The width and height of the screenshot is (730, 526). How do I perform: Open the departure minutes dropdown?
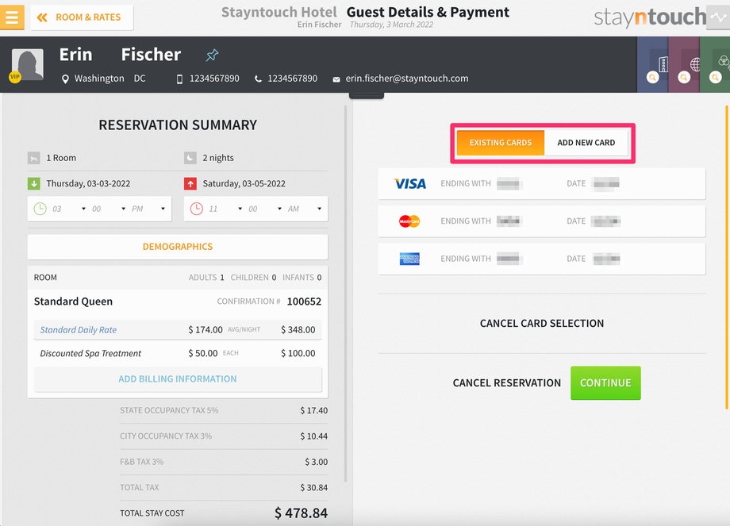tap(264, 209)
